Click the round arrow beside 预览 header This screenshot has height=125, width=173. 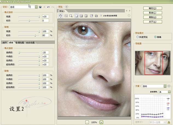(67, 7)
